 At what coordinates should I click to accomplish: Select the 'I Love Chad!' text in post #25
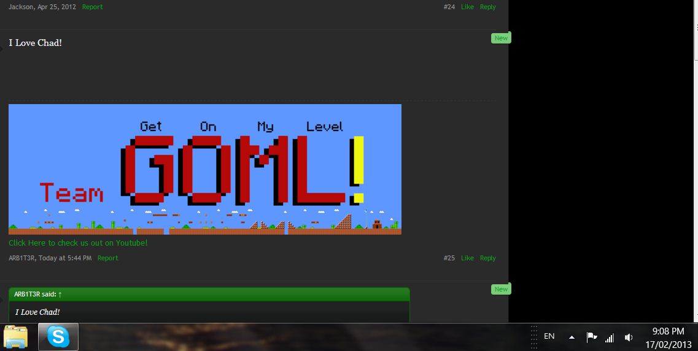coord(35,43)
